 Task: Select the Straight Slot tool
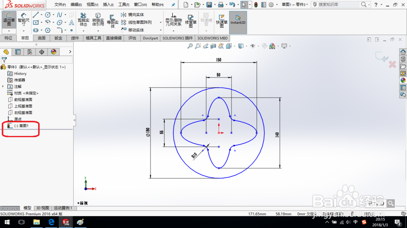pyautogui.click(x=36, y=30)
